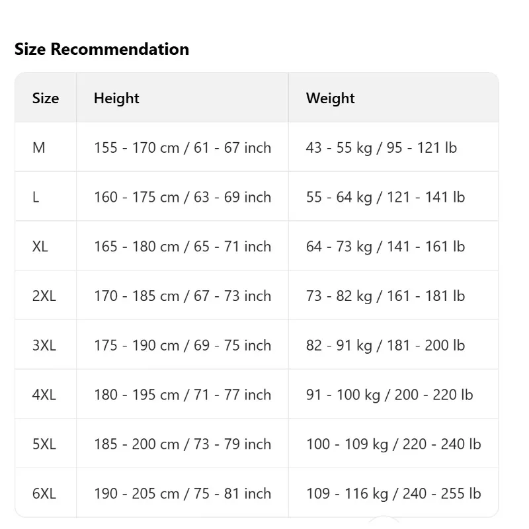This screenshot has width=529, height=529.
Task: Select the L size cell
Action: click(x=36, y=197)
